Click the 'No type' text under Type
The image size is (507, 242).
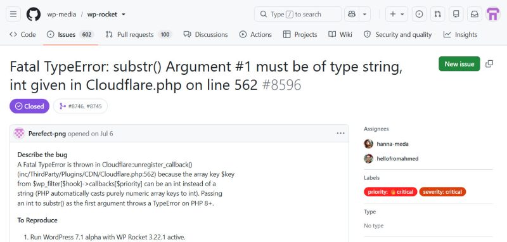click(374, 226)
